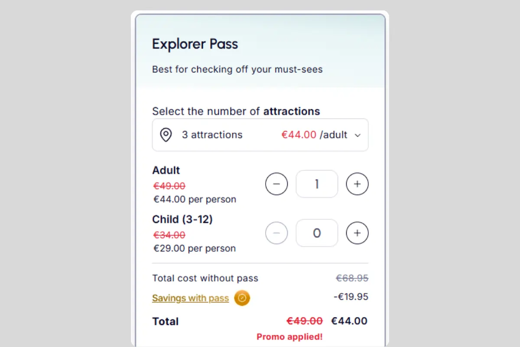Screen dimensions: 520x347
Task: Click the discounted €44.00 total amount
Action: pos(349,321)
